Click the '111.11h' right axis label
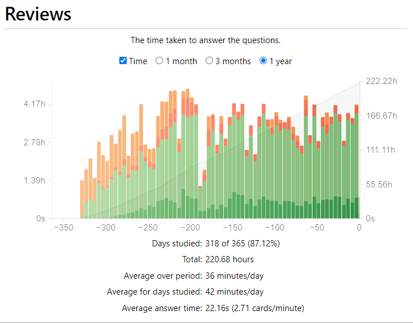 381,150
